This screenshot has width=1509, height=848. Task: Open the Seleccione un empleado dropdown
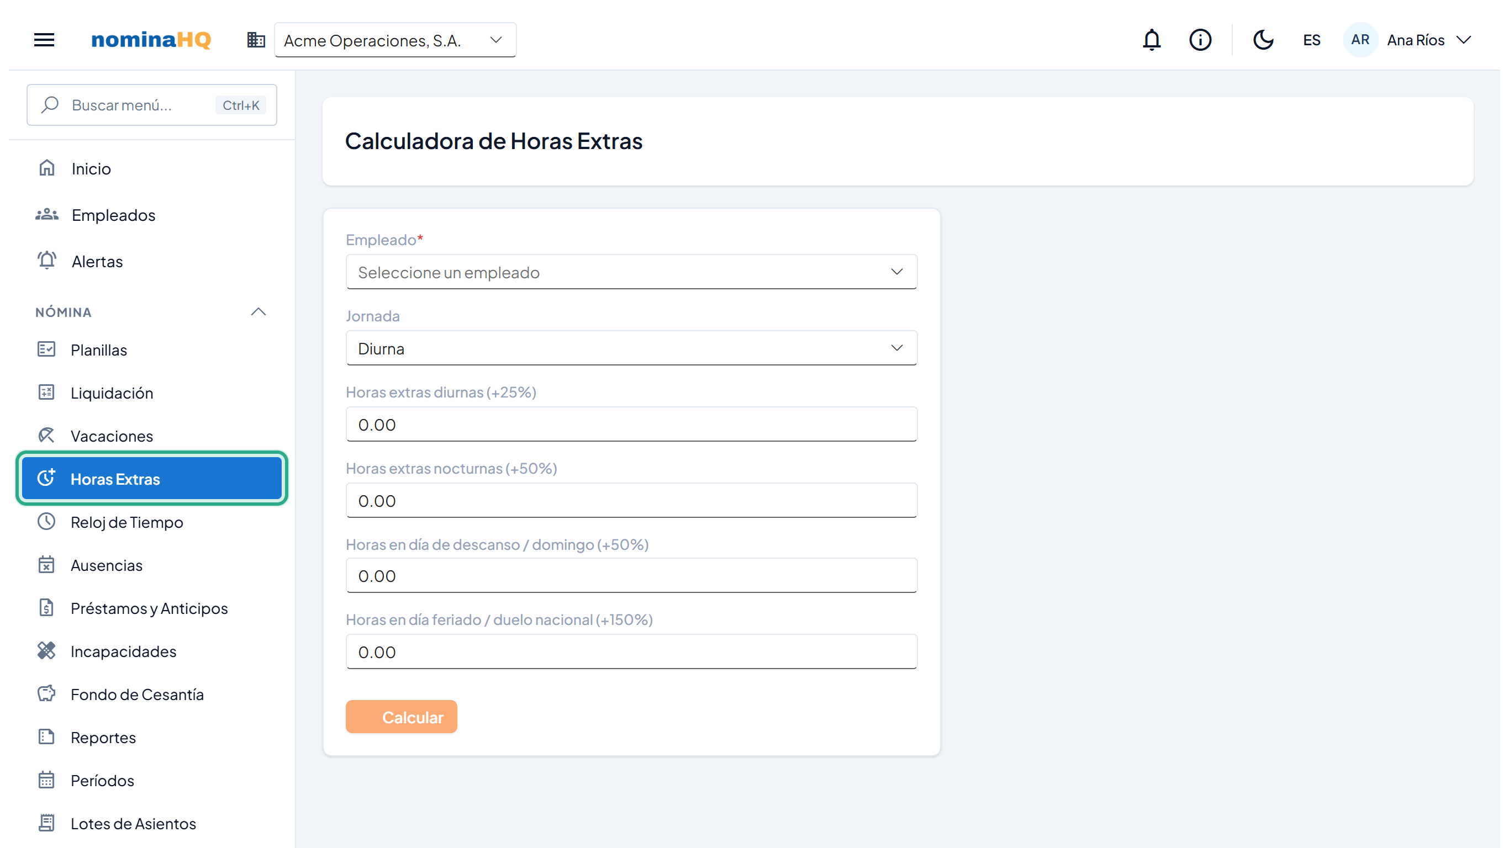pos(631,272)
